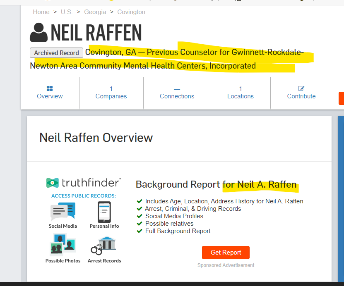This screenshot has width=344, height=286.
Task: Click the Covington, GA Previous Counselor text
Action: [195, 52]
